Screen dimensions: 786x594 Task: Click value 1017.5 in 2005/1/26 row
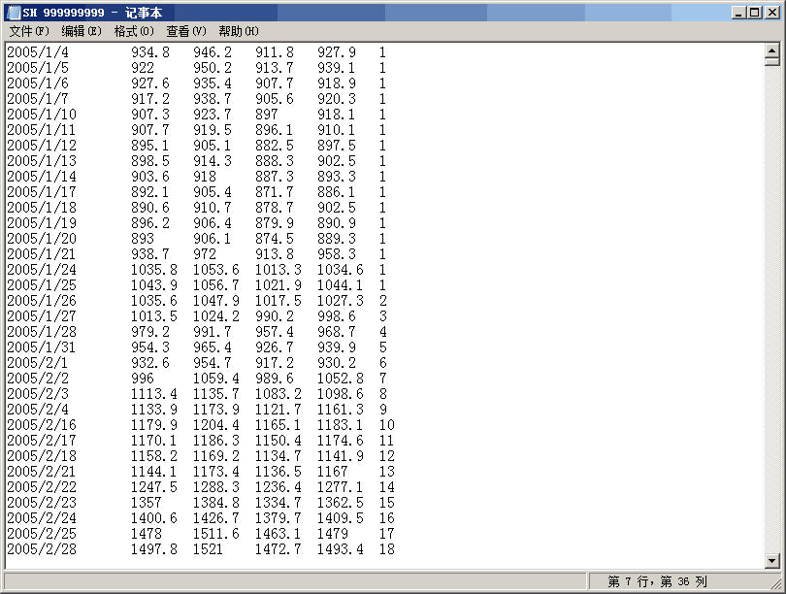pyautogui.click(x=278, y=301)
